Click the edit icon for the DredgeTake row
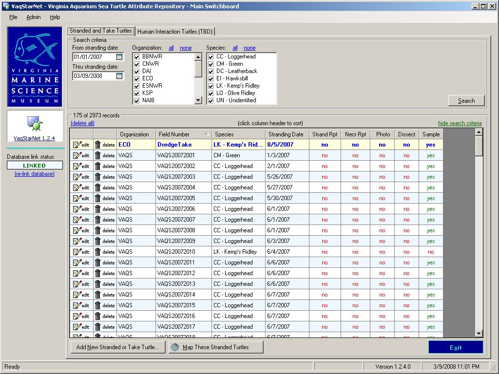499x374 pixels. (77, 145)
